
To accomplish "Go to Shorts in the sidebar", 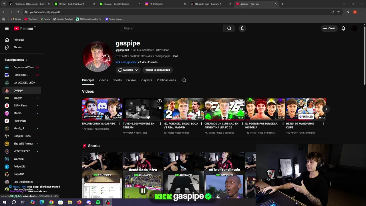I will [x=22, y=47].
